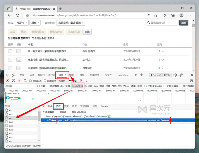Open the tab actions menu icon
199x153 pixels.
pos(8,9)
